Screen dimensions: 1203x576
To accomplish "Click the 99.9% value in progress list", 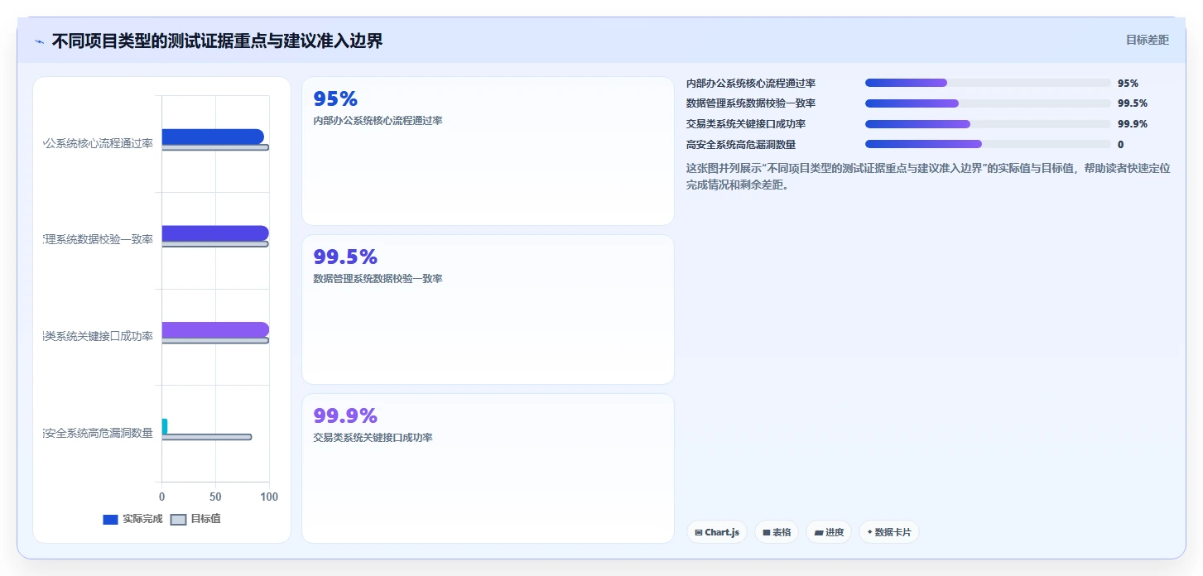I will click(x=1133, y=124).
